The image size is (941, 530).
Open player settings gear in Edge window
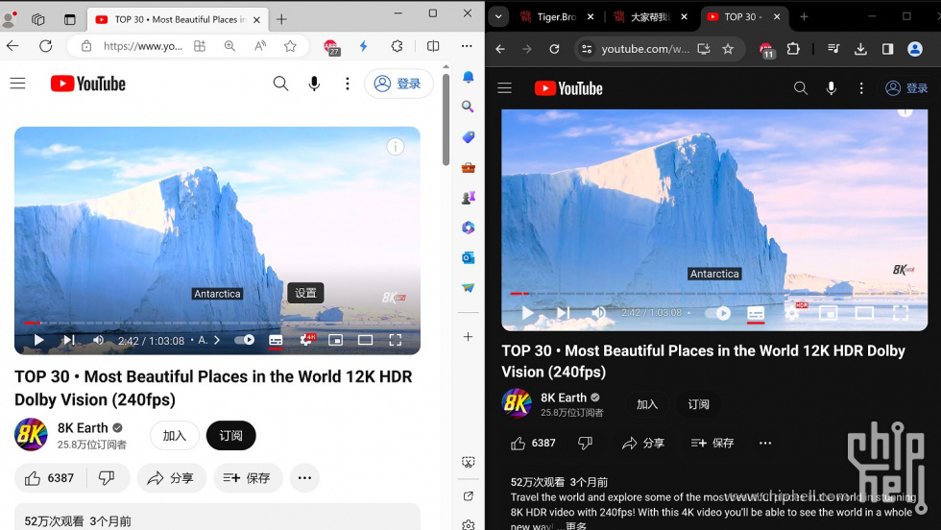pos(306,340)
